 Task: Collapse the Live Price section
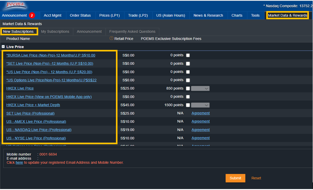[x=3, y=47]
